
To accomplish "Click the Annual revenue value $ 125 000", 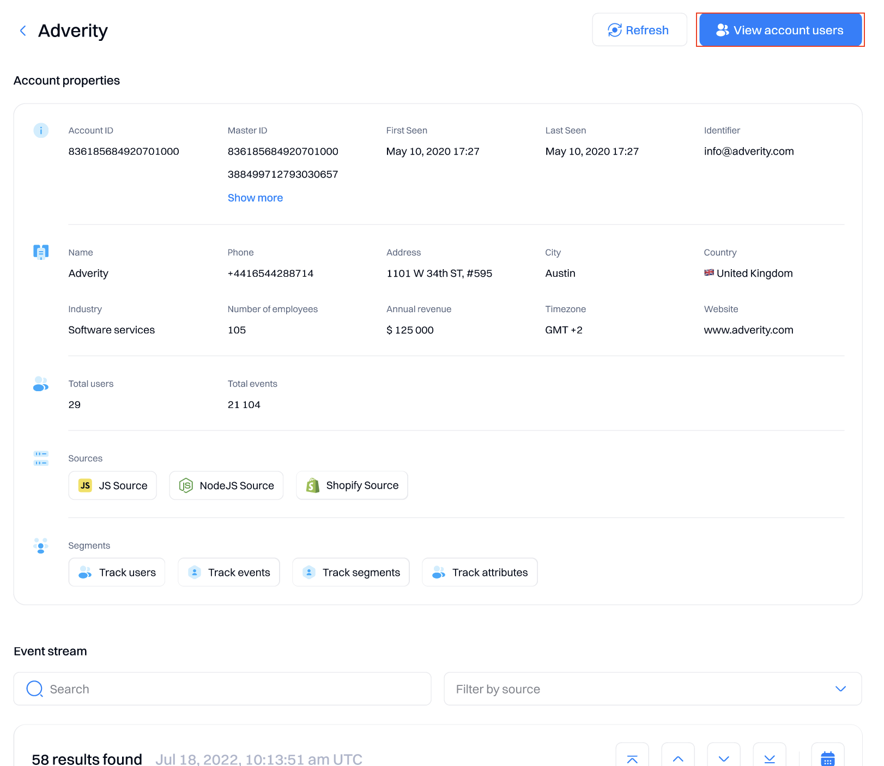I will click(x=410, y=330).
